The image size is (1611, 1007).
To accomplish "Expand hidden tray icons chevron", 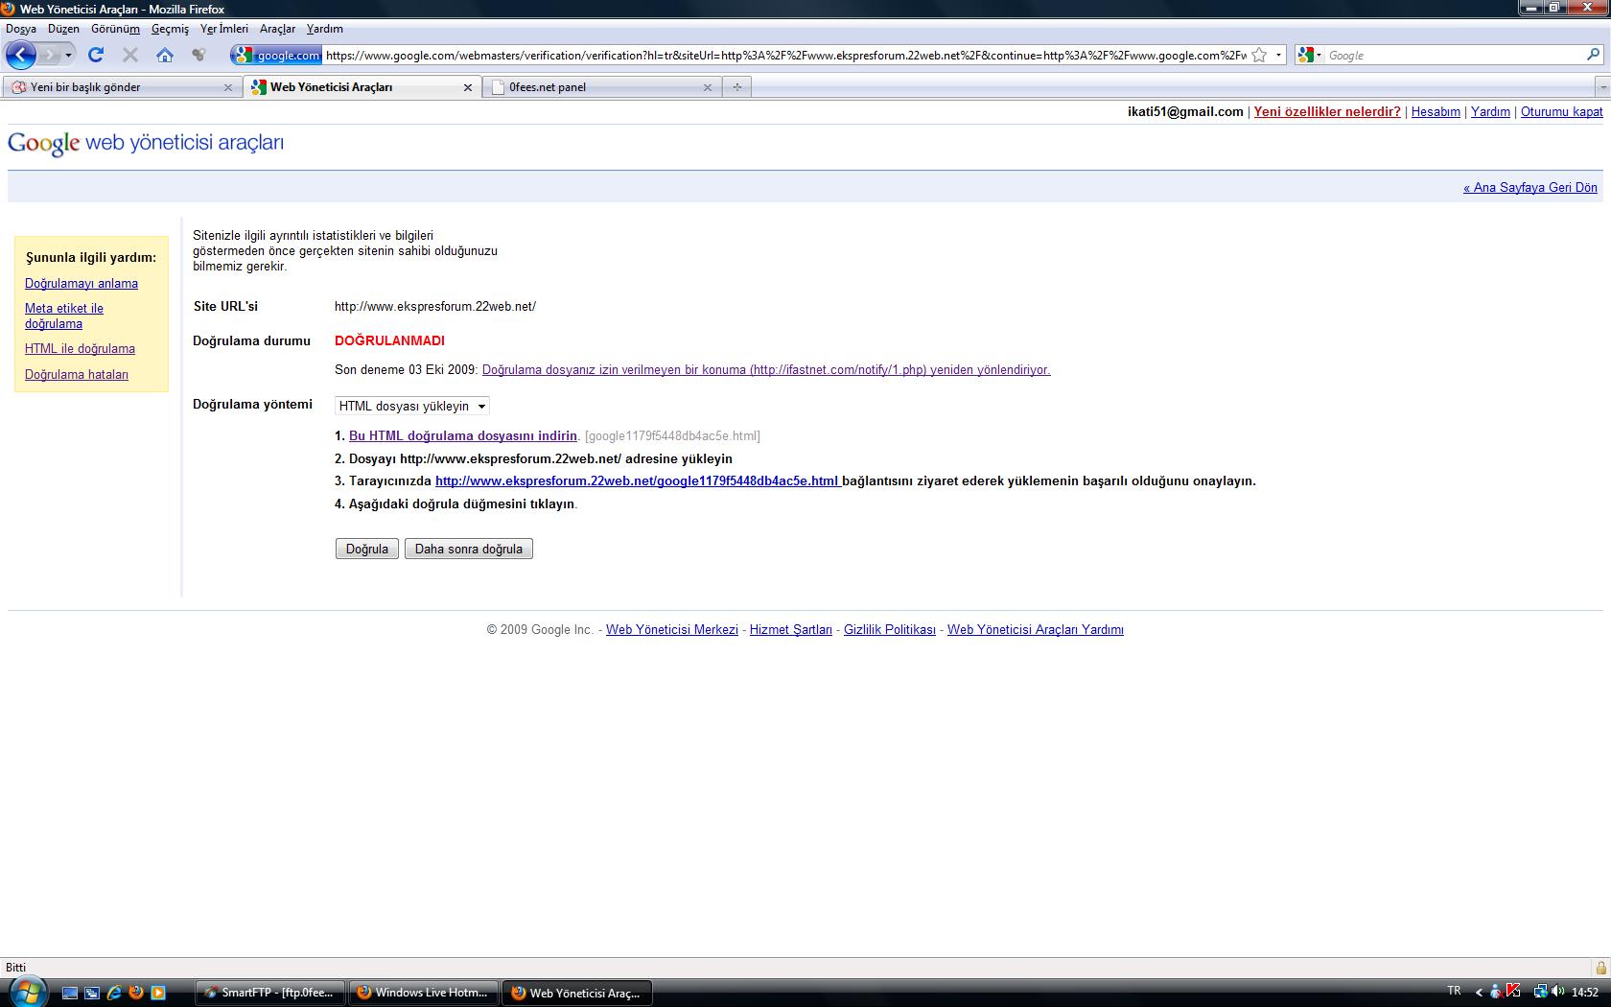I will tap(1479, 993).
